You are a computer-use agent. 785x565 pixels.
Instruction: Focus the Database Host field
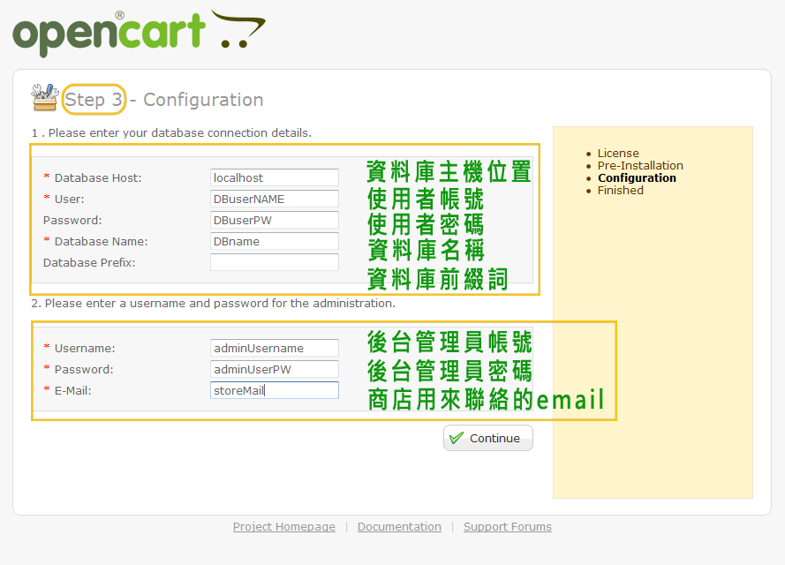tap(275, 177)
